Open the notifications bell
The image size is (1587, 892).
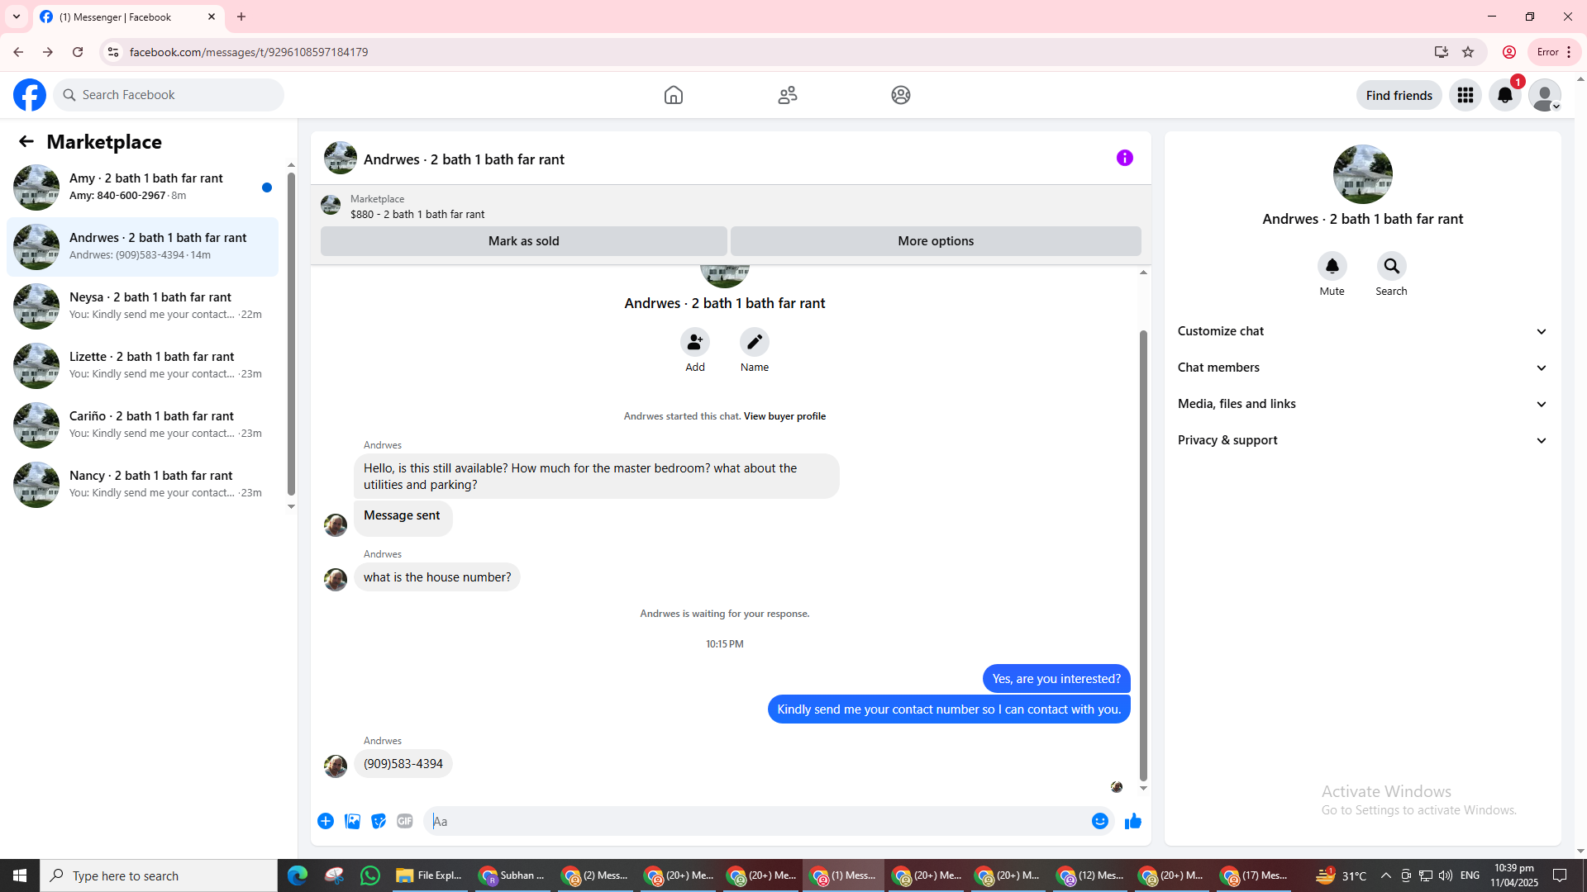(x=1505, y=95)
